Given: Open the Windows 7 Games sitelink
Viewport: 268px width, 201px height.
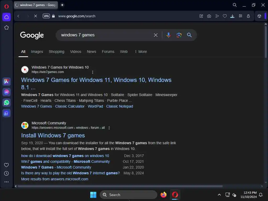Looking at the screenshot, I should point(37,106).
